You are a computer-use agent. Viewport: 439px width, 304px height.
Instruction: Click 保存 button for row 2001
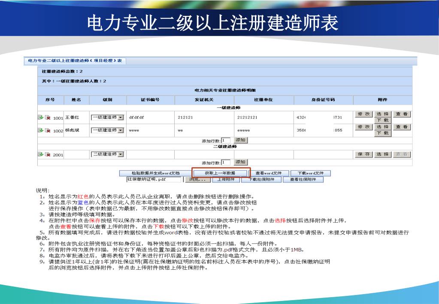(364, 155)
